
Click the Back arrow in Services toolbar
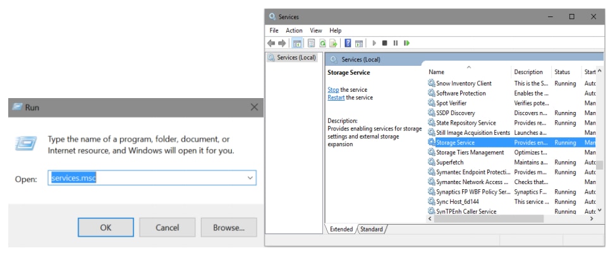coord(272,43)
